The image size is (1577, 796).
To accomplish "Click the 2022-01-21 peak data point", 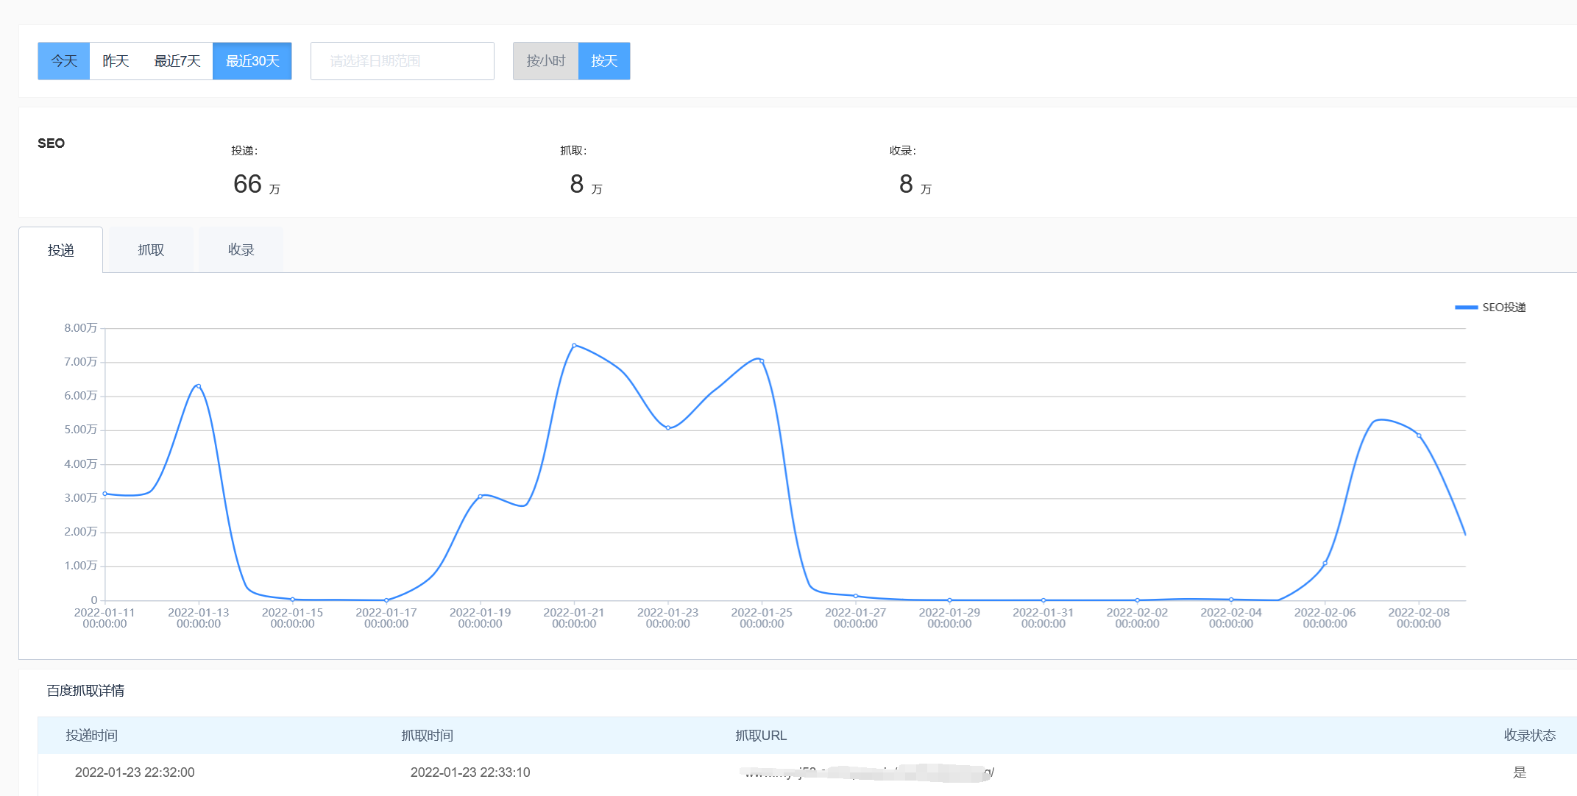I will [x=574, y=345].
